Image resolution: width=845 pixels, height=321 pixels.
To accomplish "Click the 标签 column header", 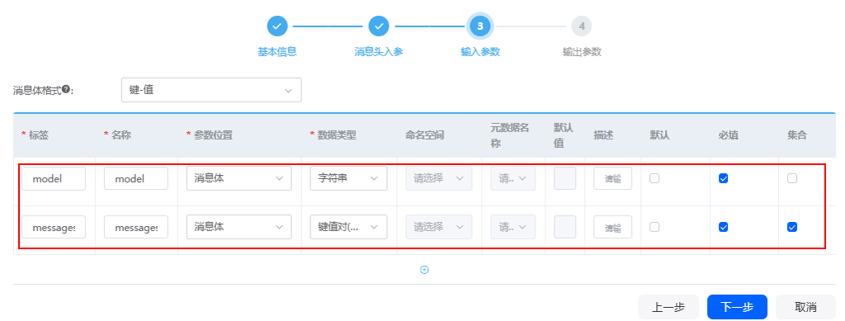I will (38, 135).
